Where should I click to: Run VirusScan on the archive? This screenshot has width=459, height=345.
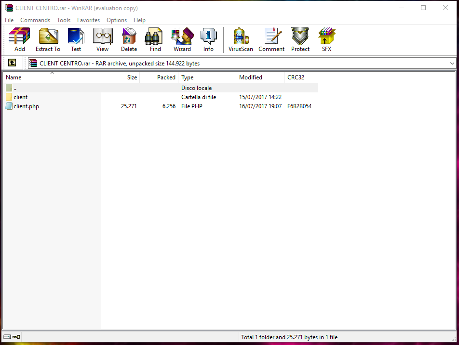click(x=241, y=40)
